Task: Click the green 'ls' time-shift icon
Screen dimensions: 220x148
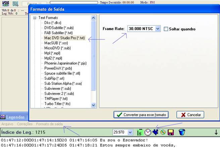Action: (140, 132)
